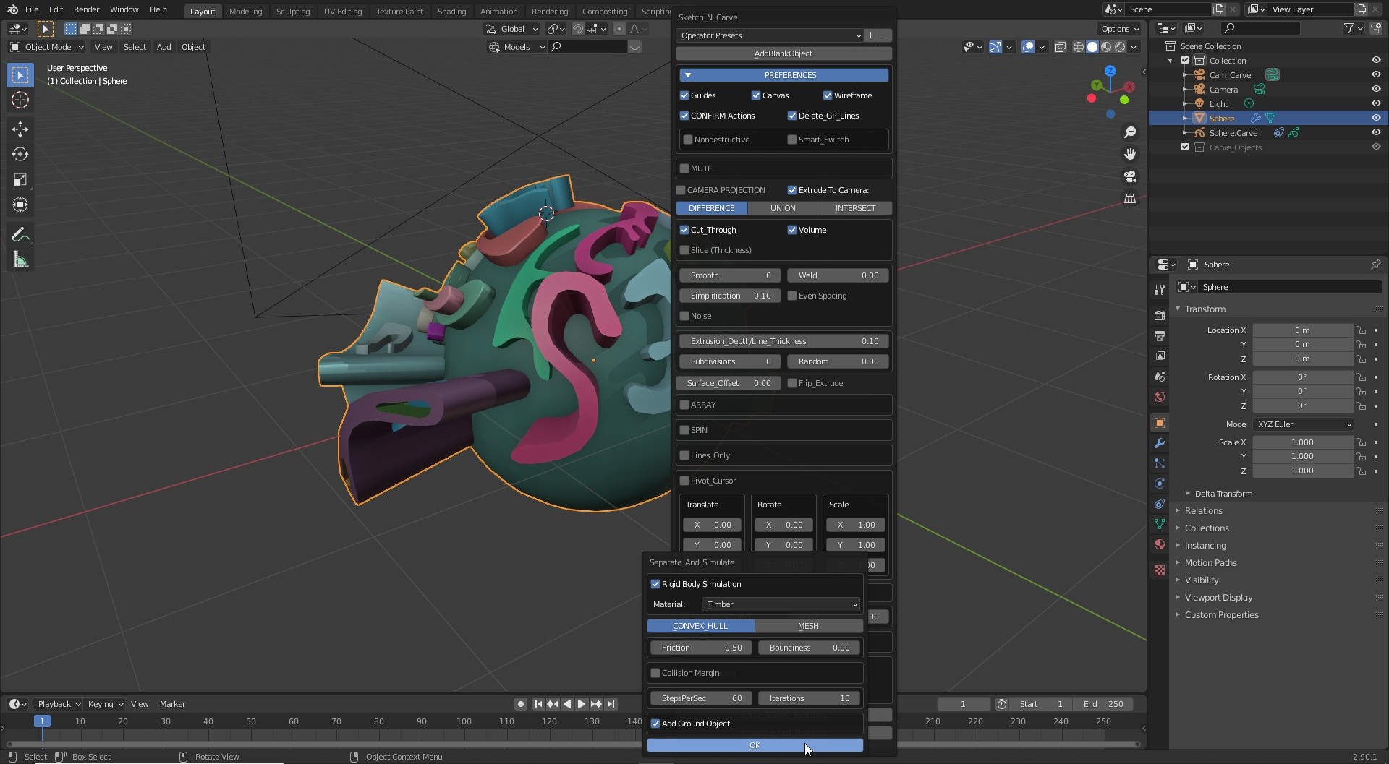
Task: Uncheck Add Ground Object
Action: point(655,724)
